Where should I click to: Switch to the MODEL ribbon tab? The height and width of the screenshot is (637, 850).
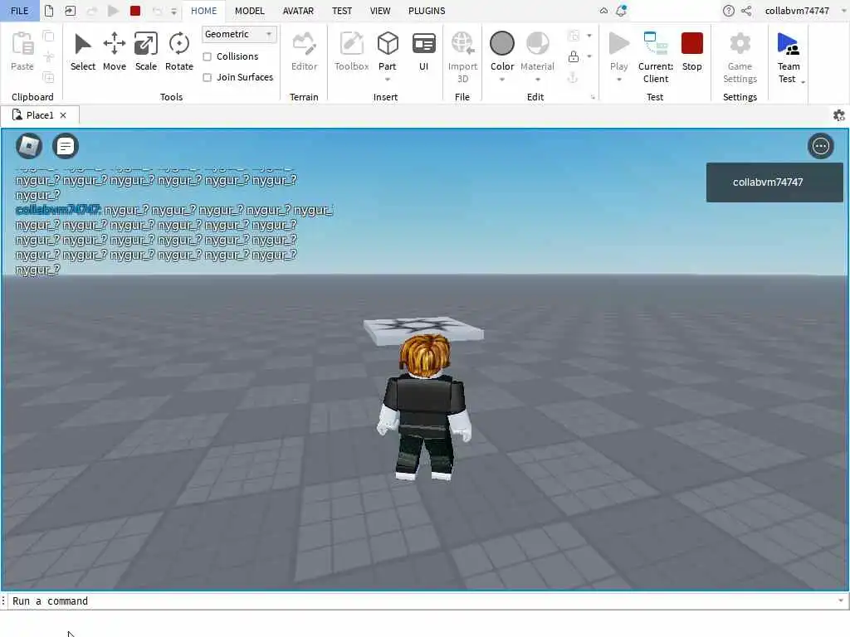click(x=249, y=10)
